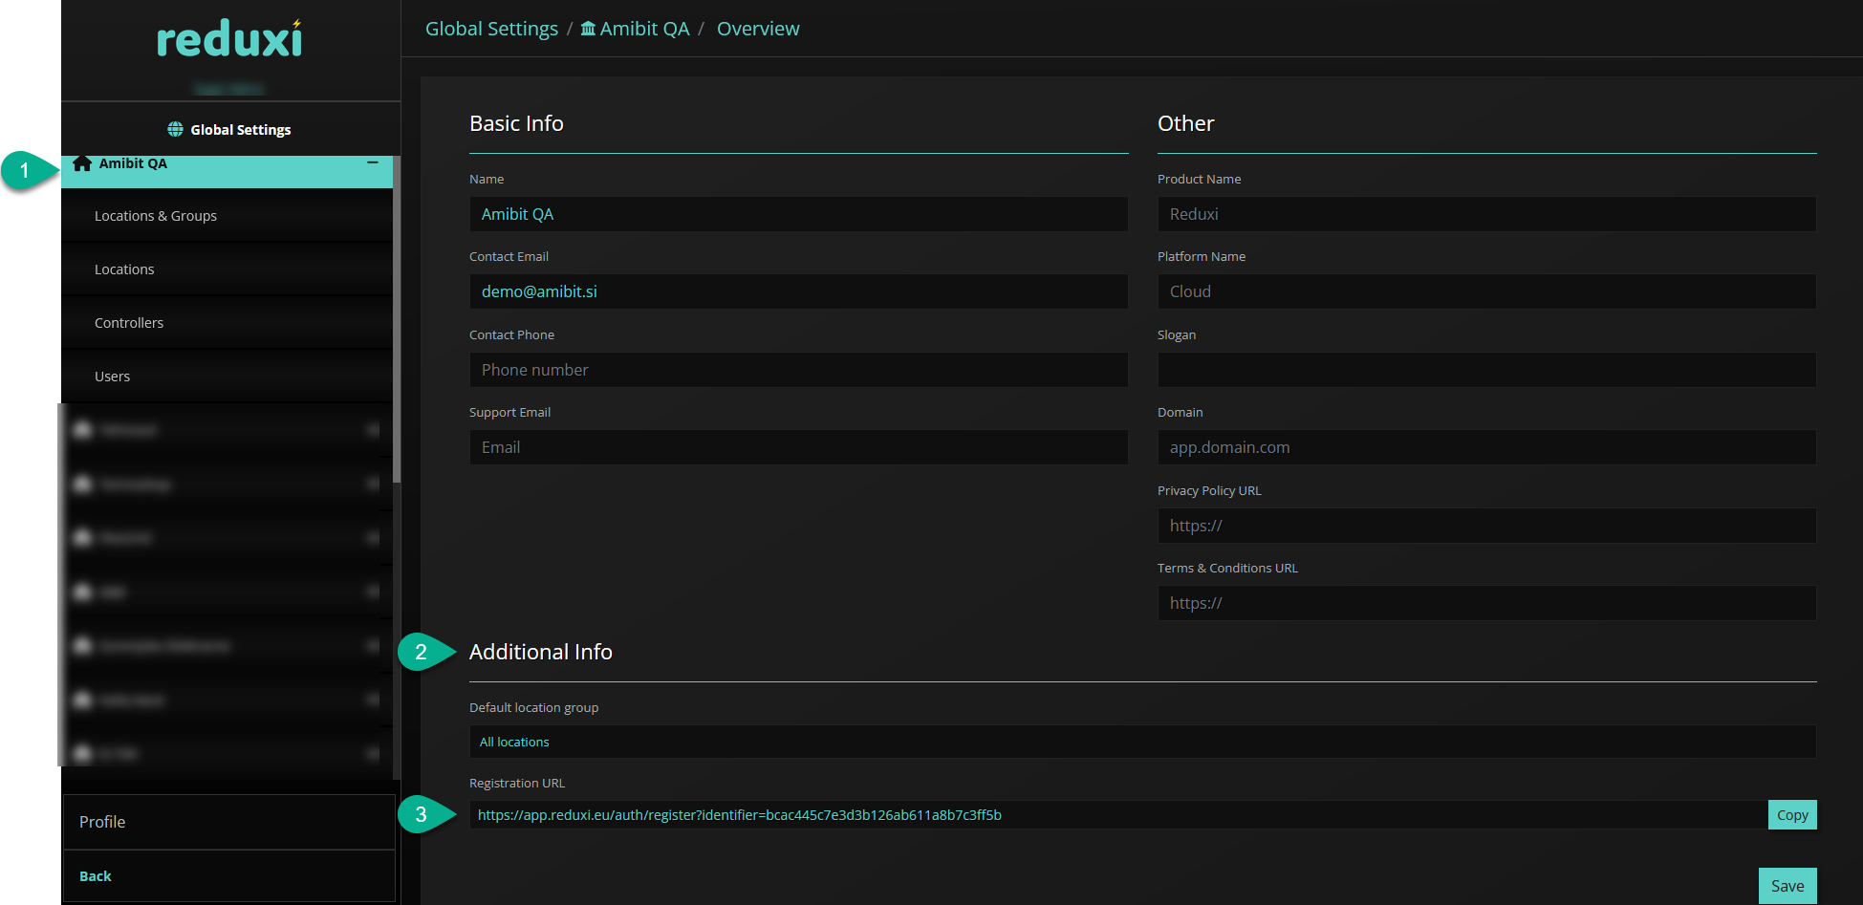Open the Users page

point(112,377)
